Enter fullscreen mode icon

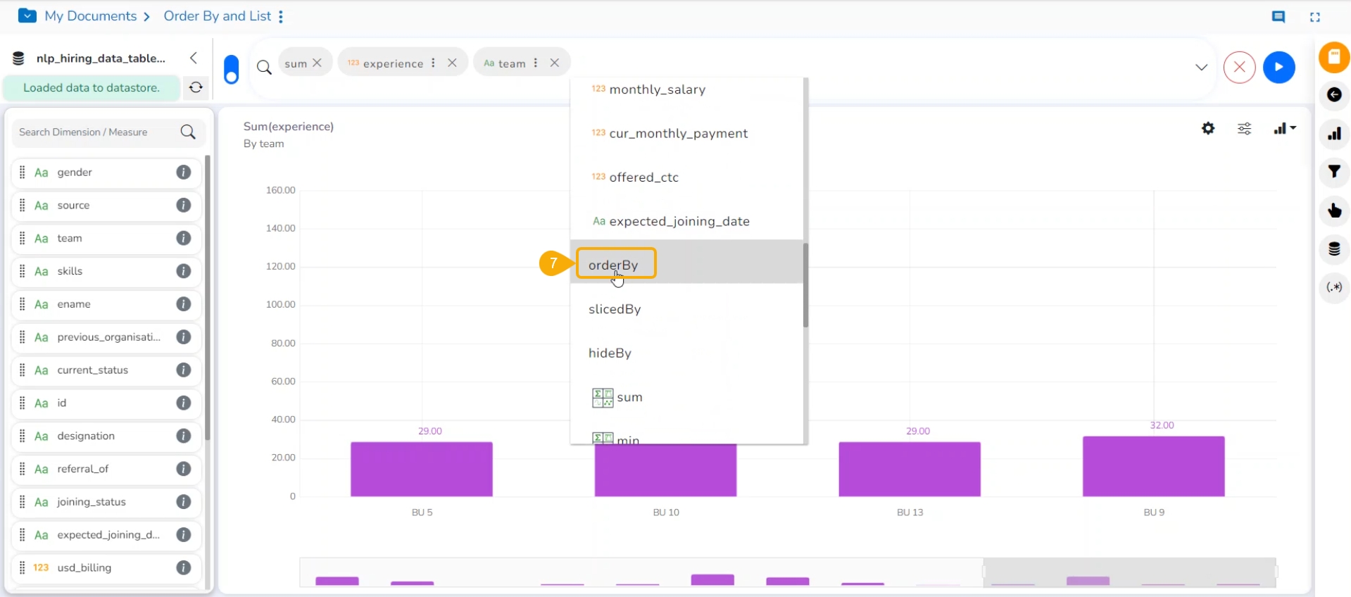coord(1314,17)
